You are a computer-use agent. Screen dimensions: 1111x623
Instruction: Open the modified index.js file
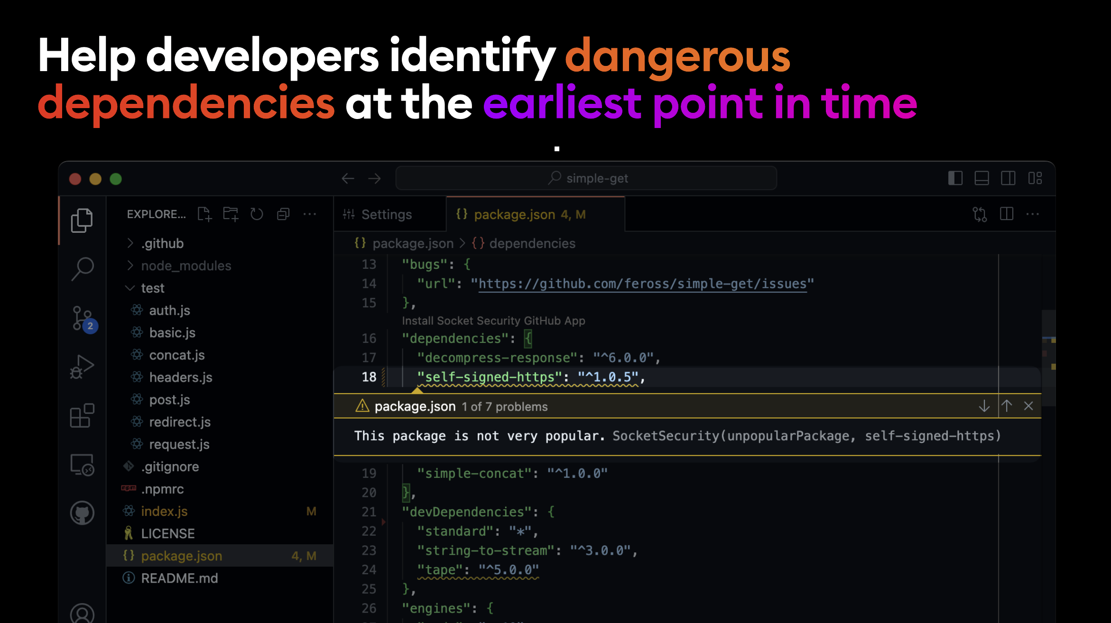tap(220, 511)
